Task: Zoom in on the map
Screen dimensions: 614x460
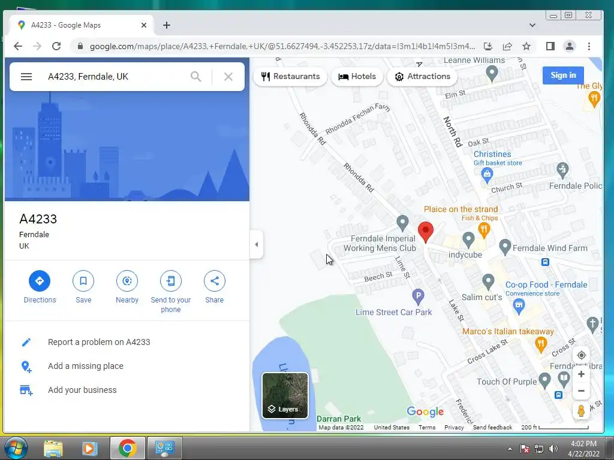Action: (x=581, y=374)
